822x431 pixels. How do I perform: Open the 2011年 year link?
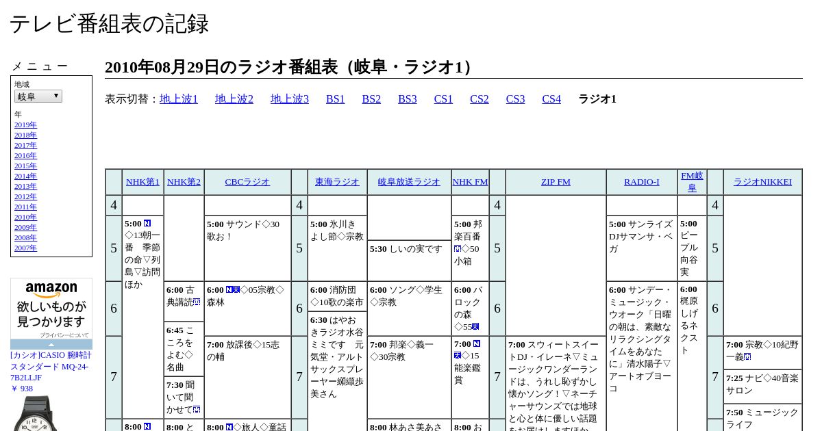pyautogui.click(x=25, y=207)
